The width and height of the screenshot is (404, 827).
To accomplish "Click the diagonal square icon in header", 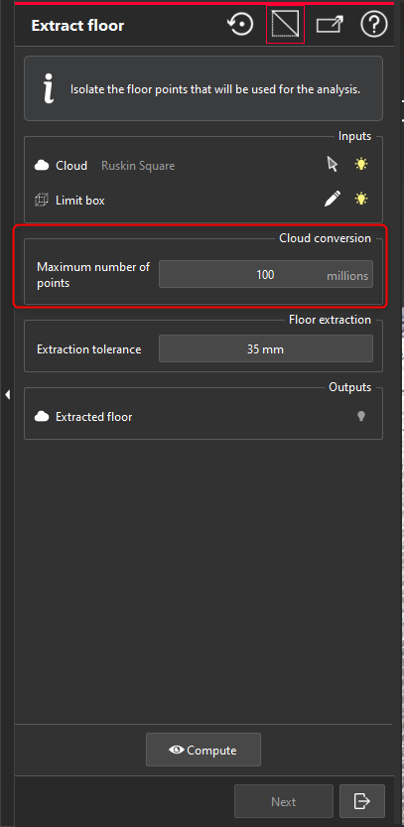I will [x=285, y=24].
